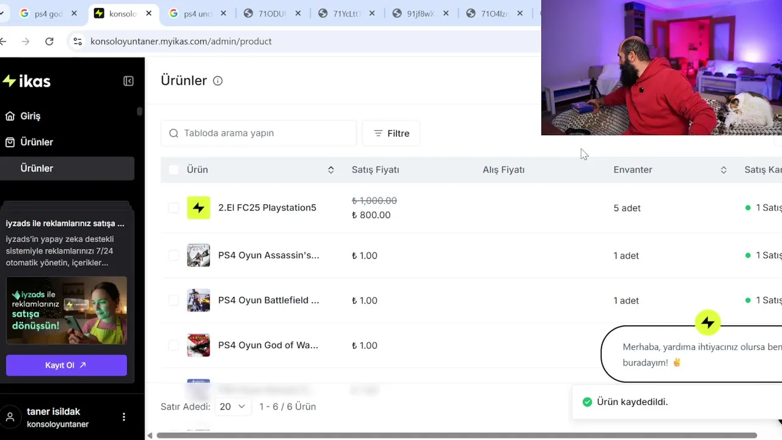Click the God of War product thumbnail

(199, 345)
